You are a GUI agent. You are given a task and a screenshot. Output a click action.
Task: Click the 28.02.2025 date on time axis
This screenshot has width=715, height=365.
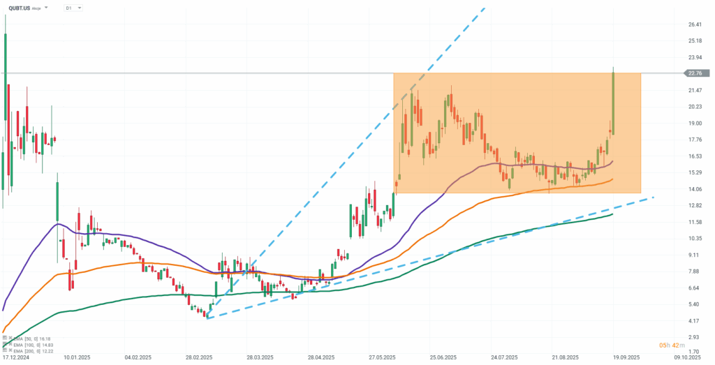click(x=198, y=357)
